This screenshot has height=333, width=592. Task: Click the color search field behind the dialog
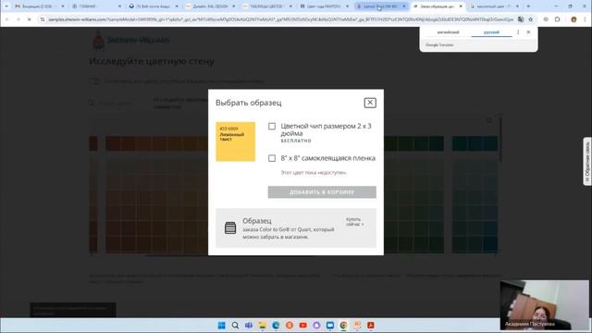pos(115,103)
